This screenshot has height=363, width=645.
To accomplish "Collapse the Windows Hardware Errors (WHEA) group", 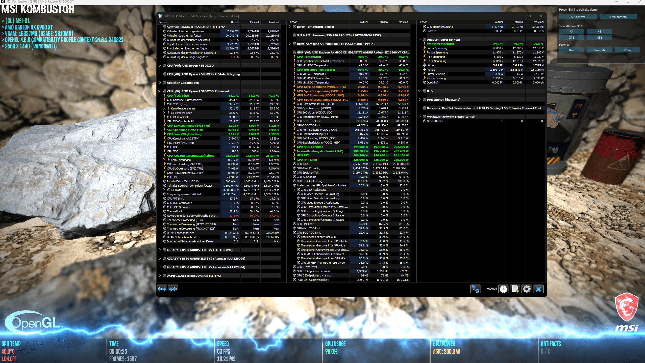I will click(x=420, y=117).
